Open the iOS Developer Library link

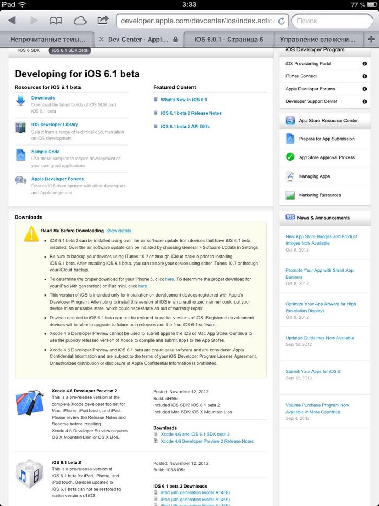[x=55, y=124]
